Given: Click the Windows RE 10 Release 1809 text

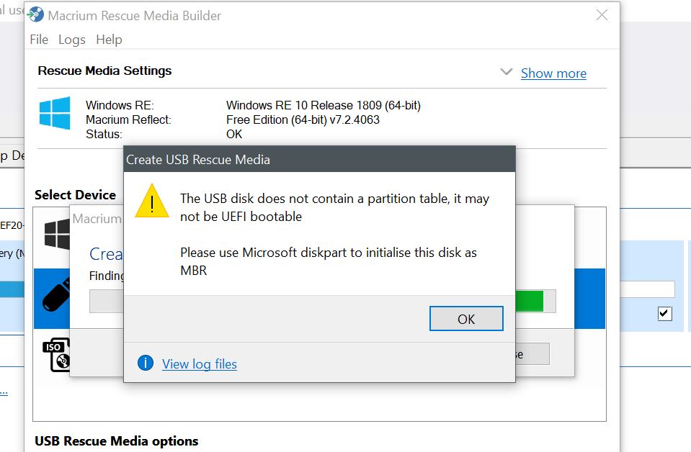Looking at the screenshot, I should [324, 105].
